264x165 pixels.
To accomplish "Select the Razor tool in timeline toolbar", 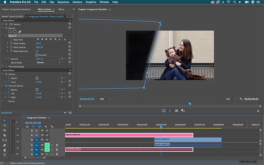I will [x=5, y=135].
